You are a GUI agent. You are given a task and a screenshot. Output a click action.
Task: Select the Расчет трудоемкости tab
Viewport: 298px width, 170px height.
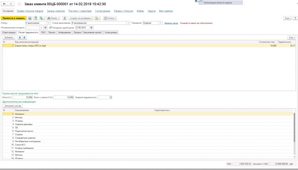pyautogui.click(x=28, y=33)
